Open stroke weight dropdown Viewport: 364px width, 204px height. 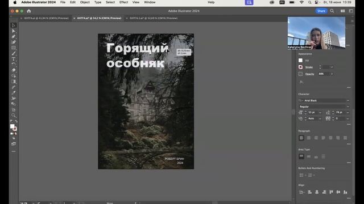[332, 67]
